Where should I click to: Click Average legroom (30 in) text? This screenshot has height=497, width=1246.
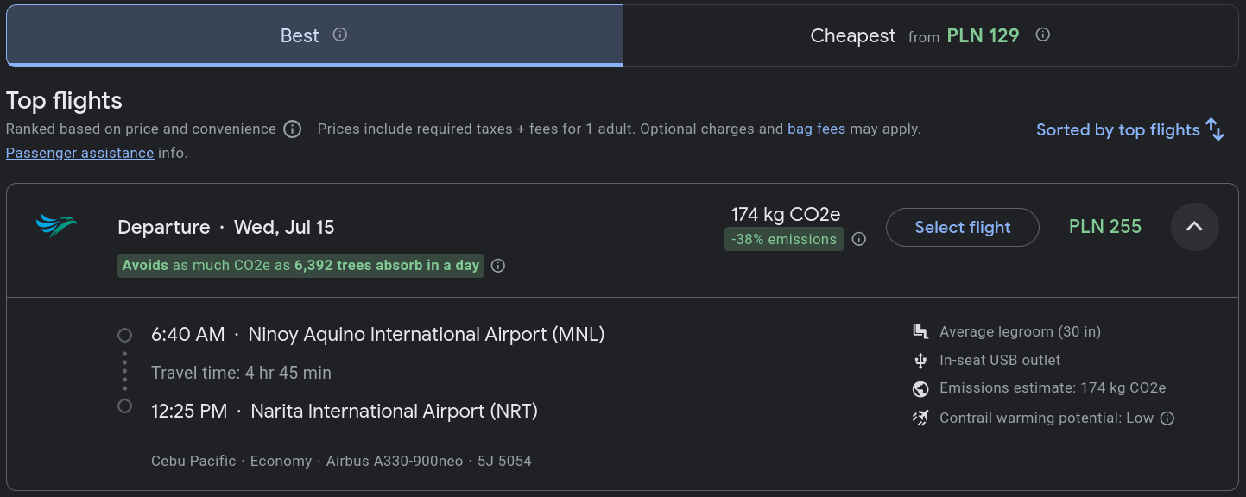point(1020,332)
